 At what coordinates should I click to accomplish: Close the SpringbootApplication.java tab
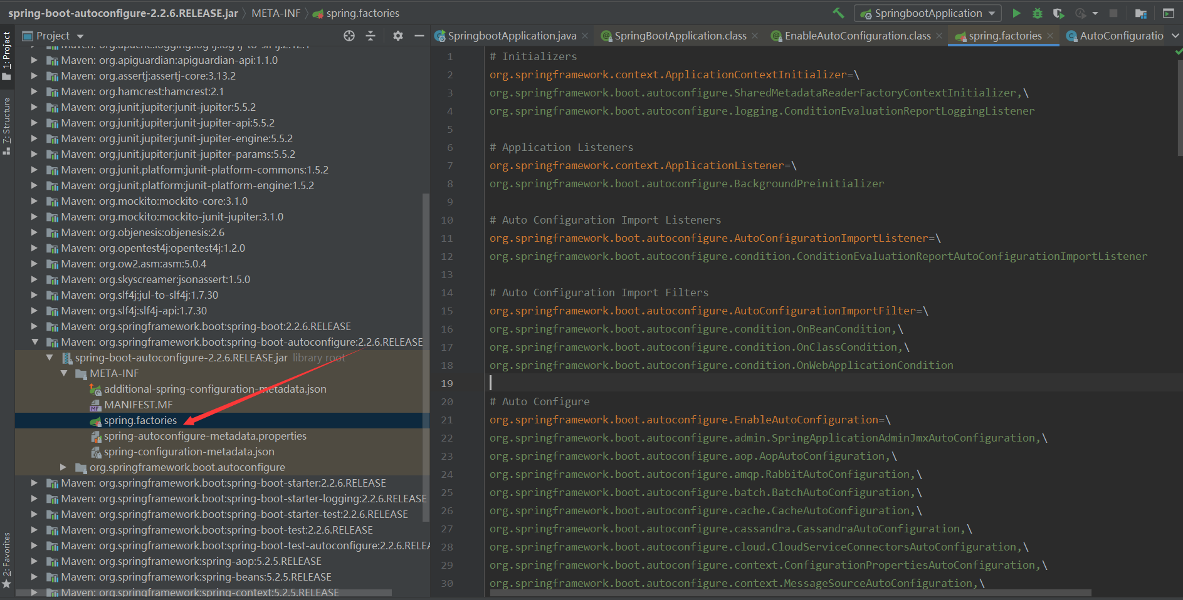point(585,36)
